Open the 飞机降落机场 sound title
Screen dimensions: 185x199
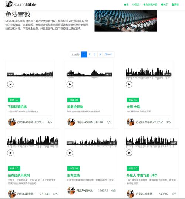click(x=17, y=107)
